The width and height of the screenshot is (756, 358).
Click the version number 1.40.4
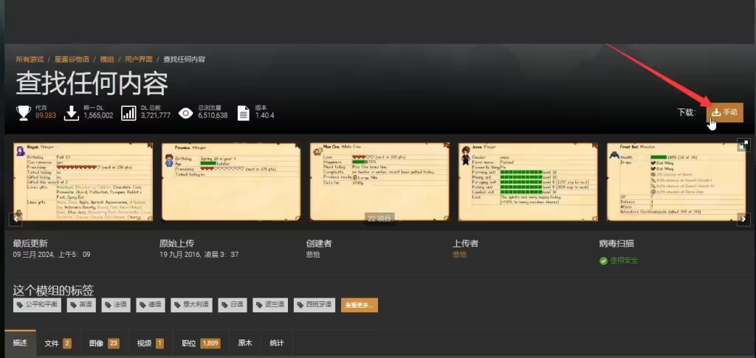click(x=265, y=116)
